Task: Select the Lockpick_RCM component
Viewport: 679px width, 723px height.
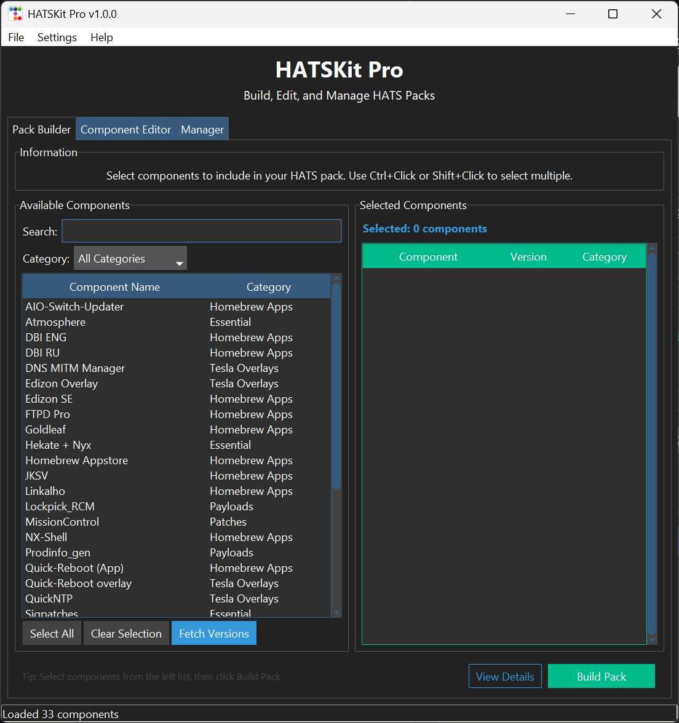Action: pos(60,507)
